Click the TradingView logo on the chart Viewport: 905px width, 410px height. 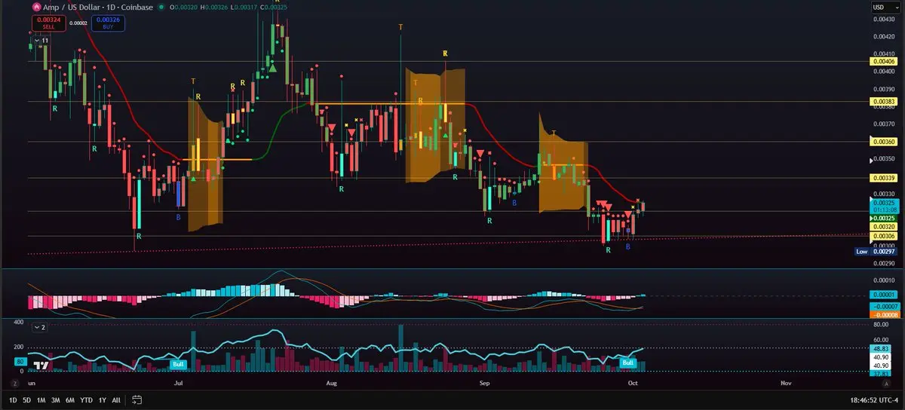[43, 364]
